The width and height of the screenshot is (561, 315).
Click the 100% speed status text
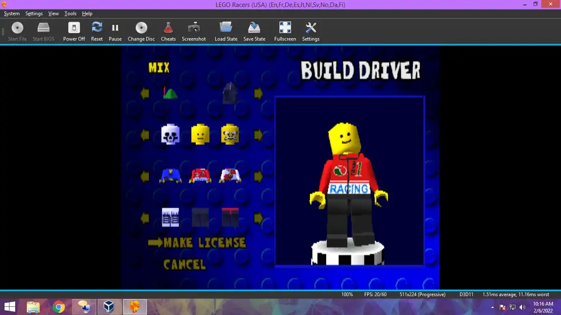(x=347, y=294)
